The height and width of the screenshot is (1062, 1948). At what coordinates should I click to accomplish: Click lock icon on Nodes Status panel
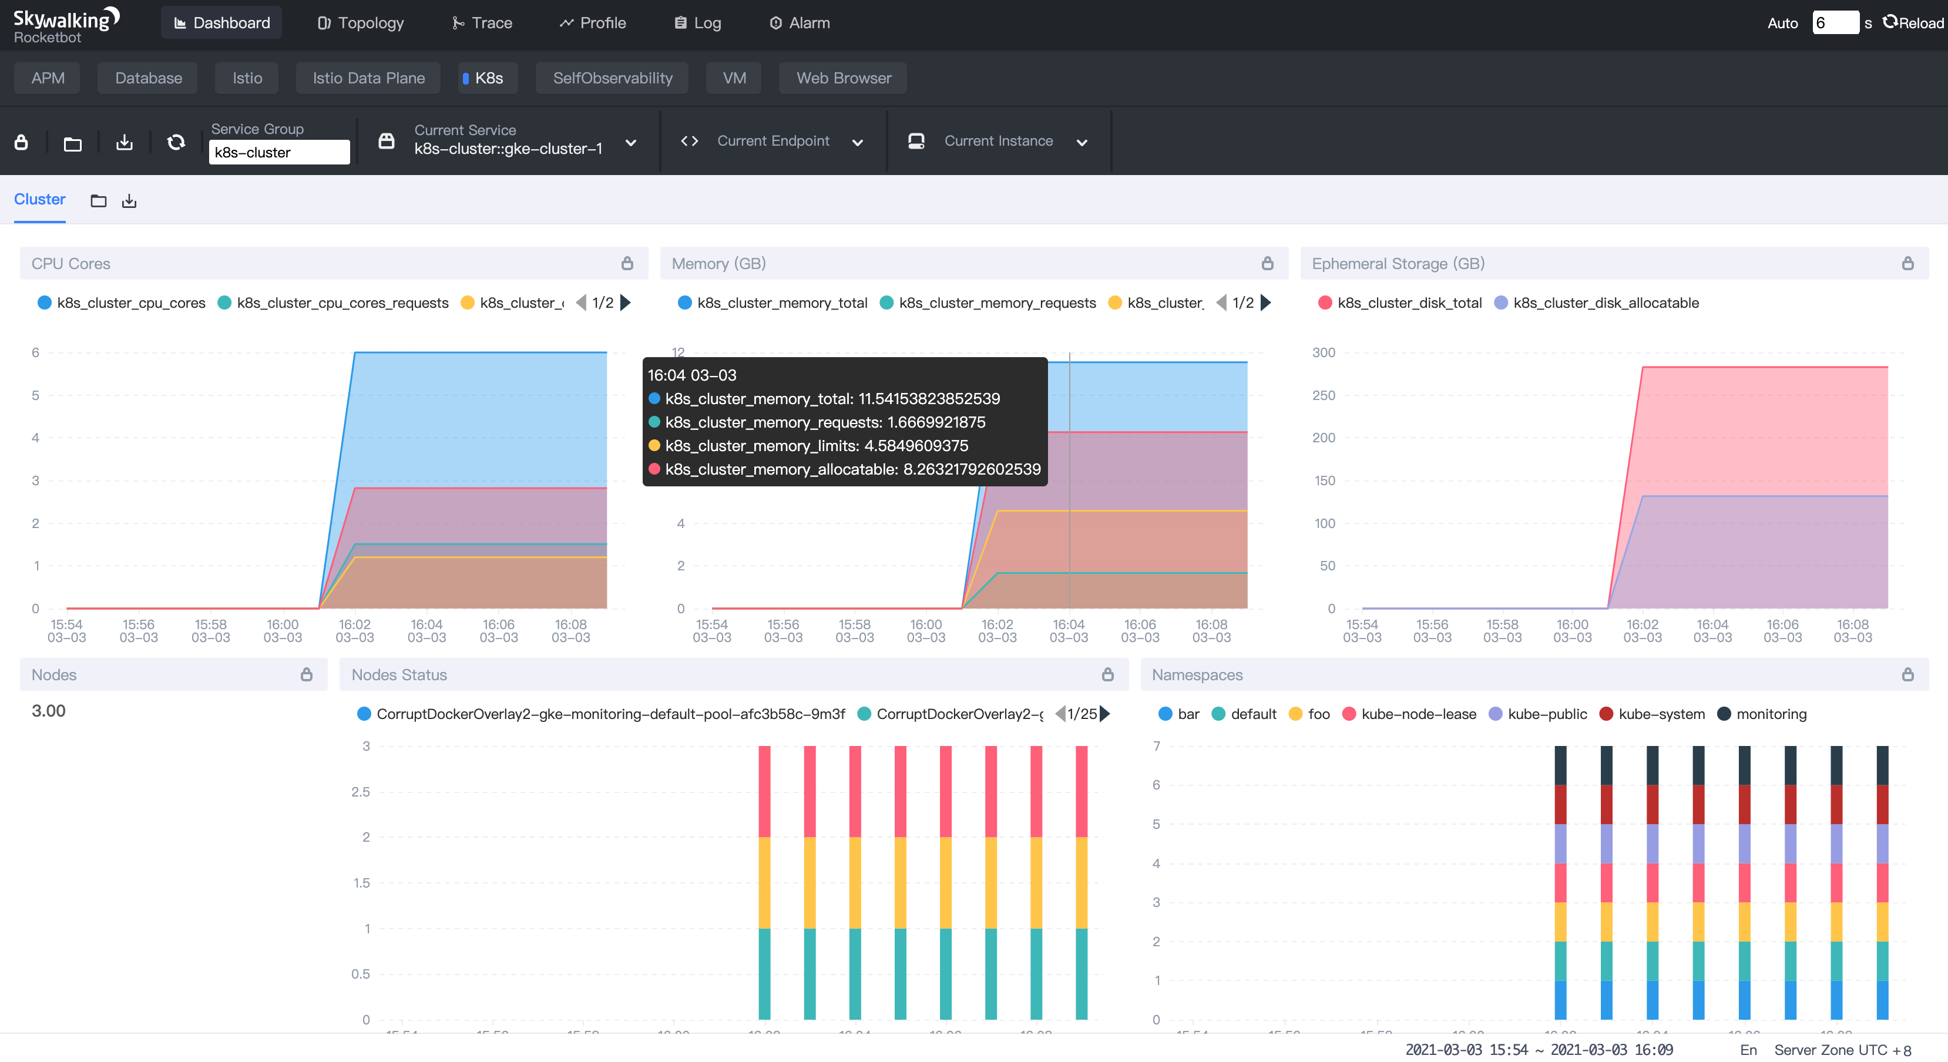1107,674
